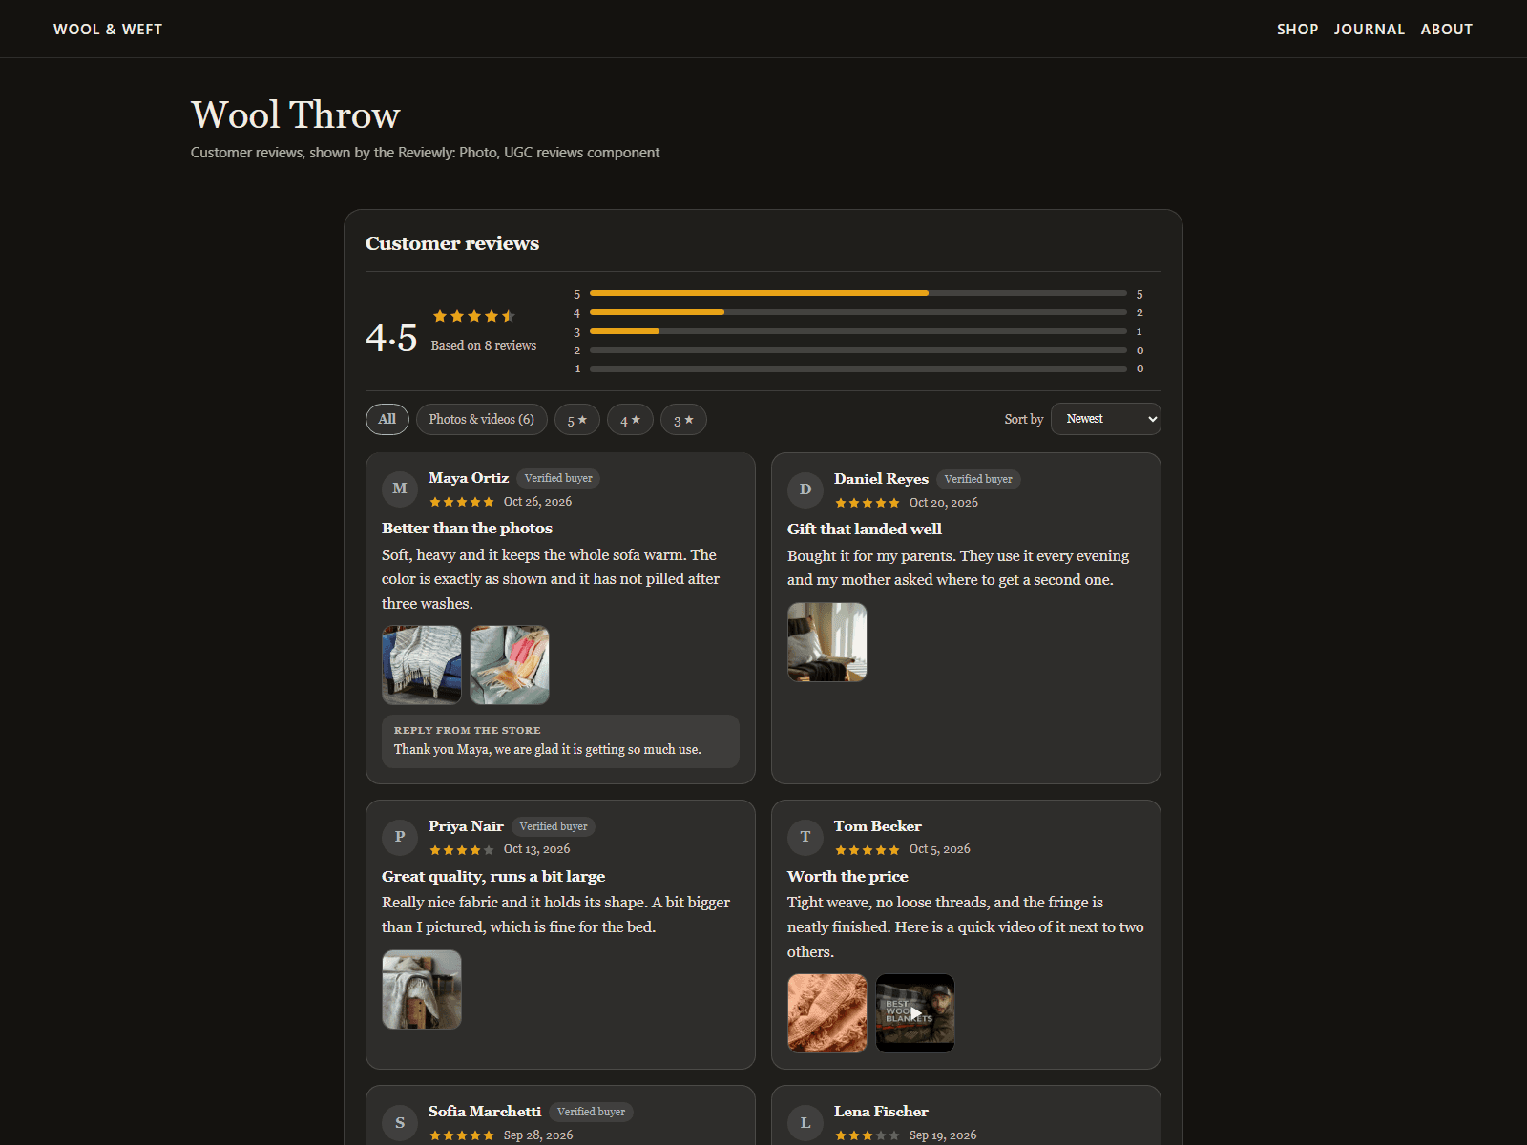1527x1145 pixels.
Task: Filter reviews by 4 stars
Action: tap(630, 420)
